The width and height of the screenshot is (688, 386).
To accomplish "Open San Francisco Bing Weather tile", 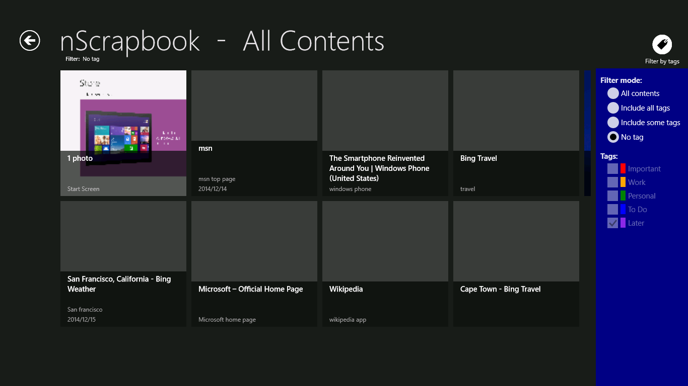I will [123, 264].
